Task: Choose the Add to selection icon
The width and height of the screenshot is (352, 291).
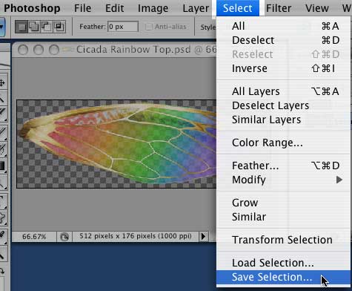Action: tap(33, 27)
